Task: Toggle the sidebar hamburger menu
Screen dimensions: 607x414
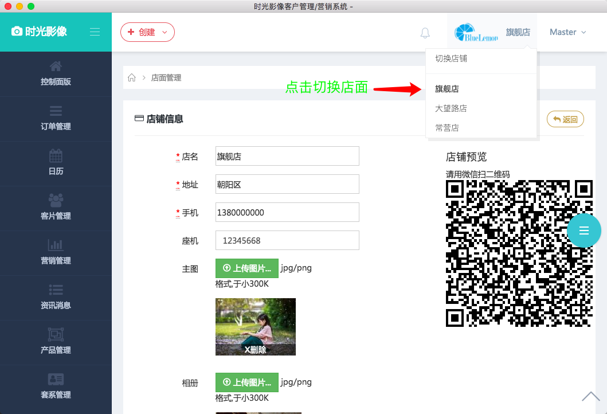Action: [x=95, y=32]
